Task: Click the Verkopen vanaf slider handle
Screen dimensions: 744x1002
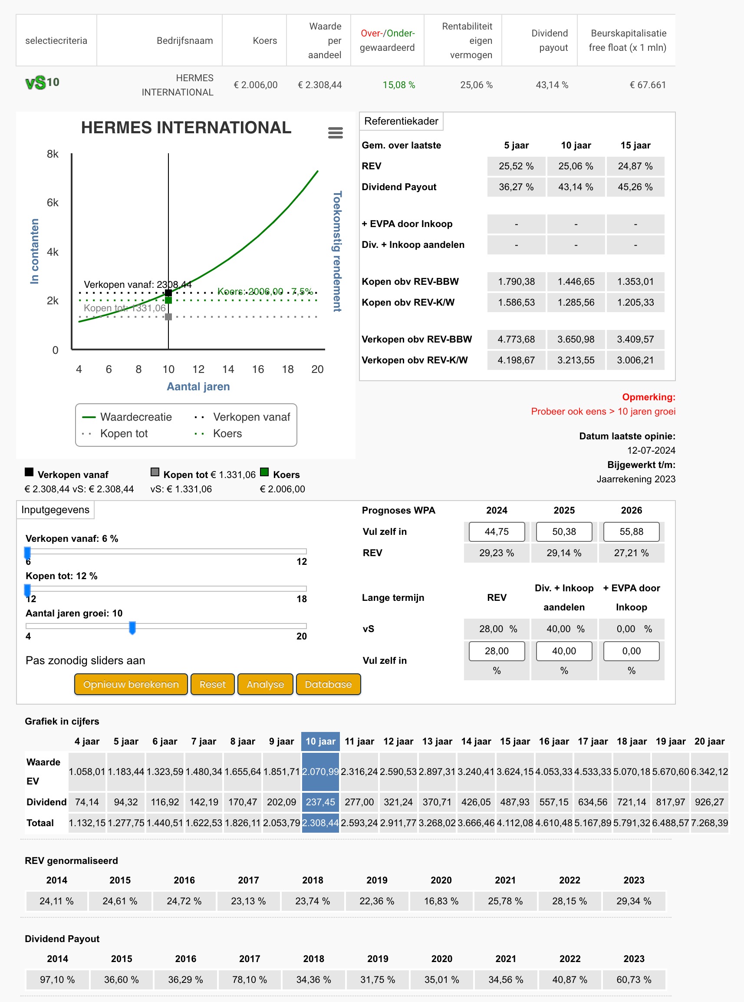Action: click(x=27, y=553)
